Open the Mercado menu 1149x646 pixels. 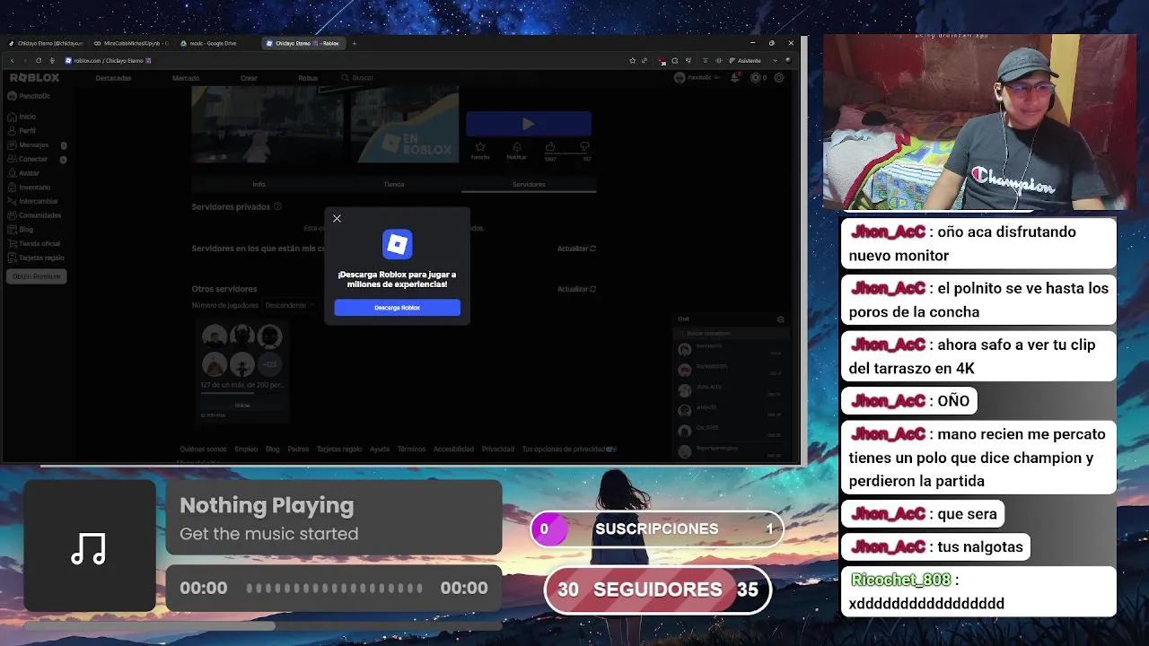[x=186, y=78]
